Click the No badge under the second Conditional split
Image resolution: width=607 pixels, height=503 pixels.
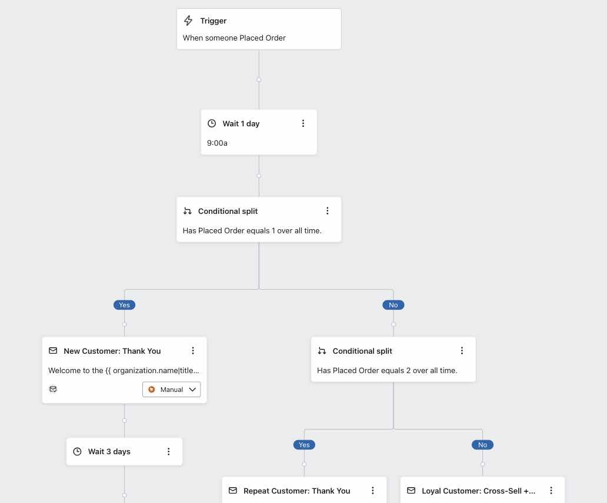[x=482, y=445]
